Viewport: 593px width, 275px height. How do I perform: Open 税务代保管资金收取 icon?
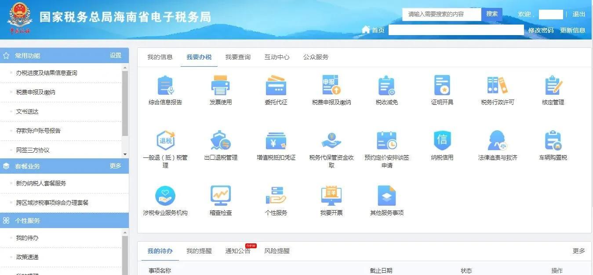[331, 141]
